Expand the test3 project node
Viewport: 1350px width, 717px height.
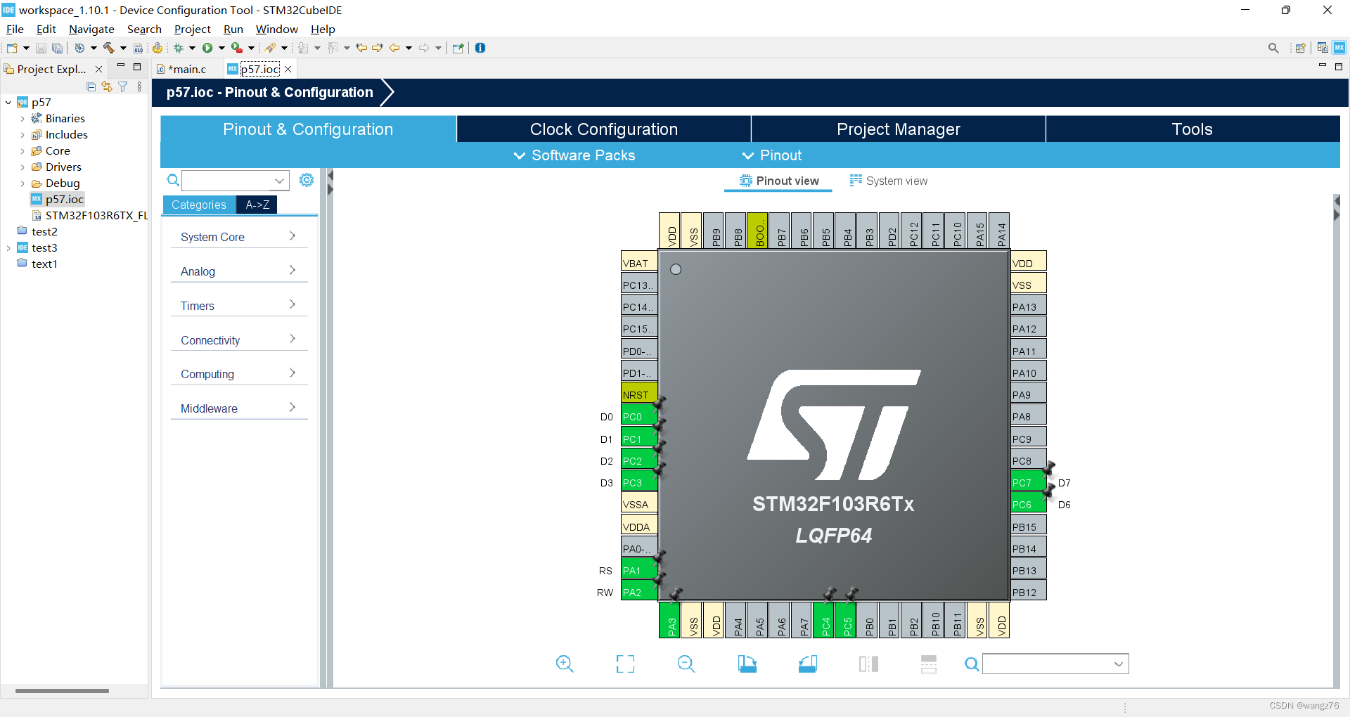[x=8, y=248]
